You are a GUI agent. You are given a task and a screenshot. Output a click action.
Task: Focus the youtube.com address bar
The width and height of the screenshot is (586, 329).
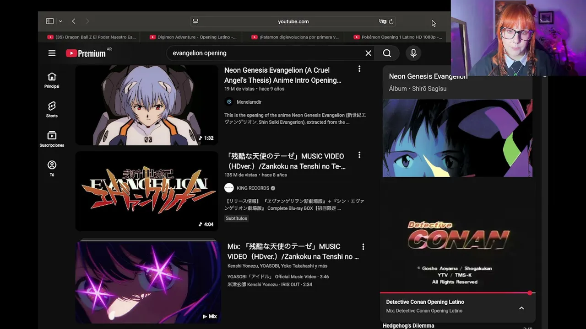[x=293, y=21]
